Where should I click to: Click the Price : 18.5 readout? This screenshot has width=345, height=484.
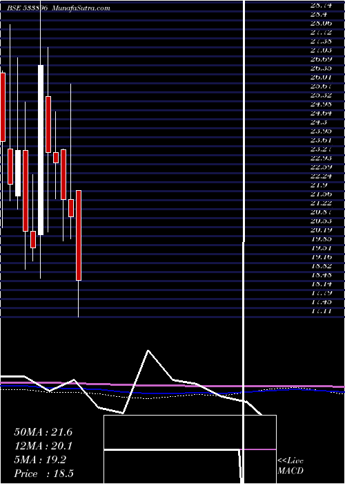tap(43, 474)
